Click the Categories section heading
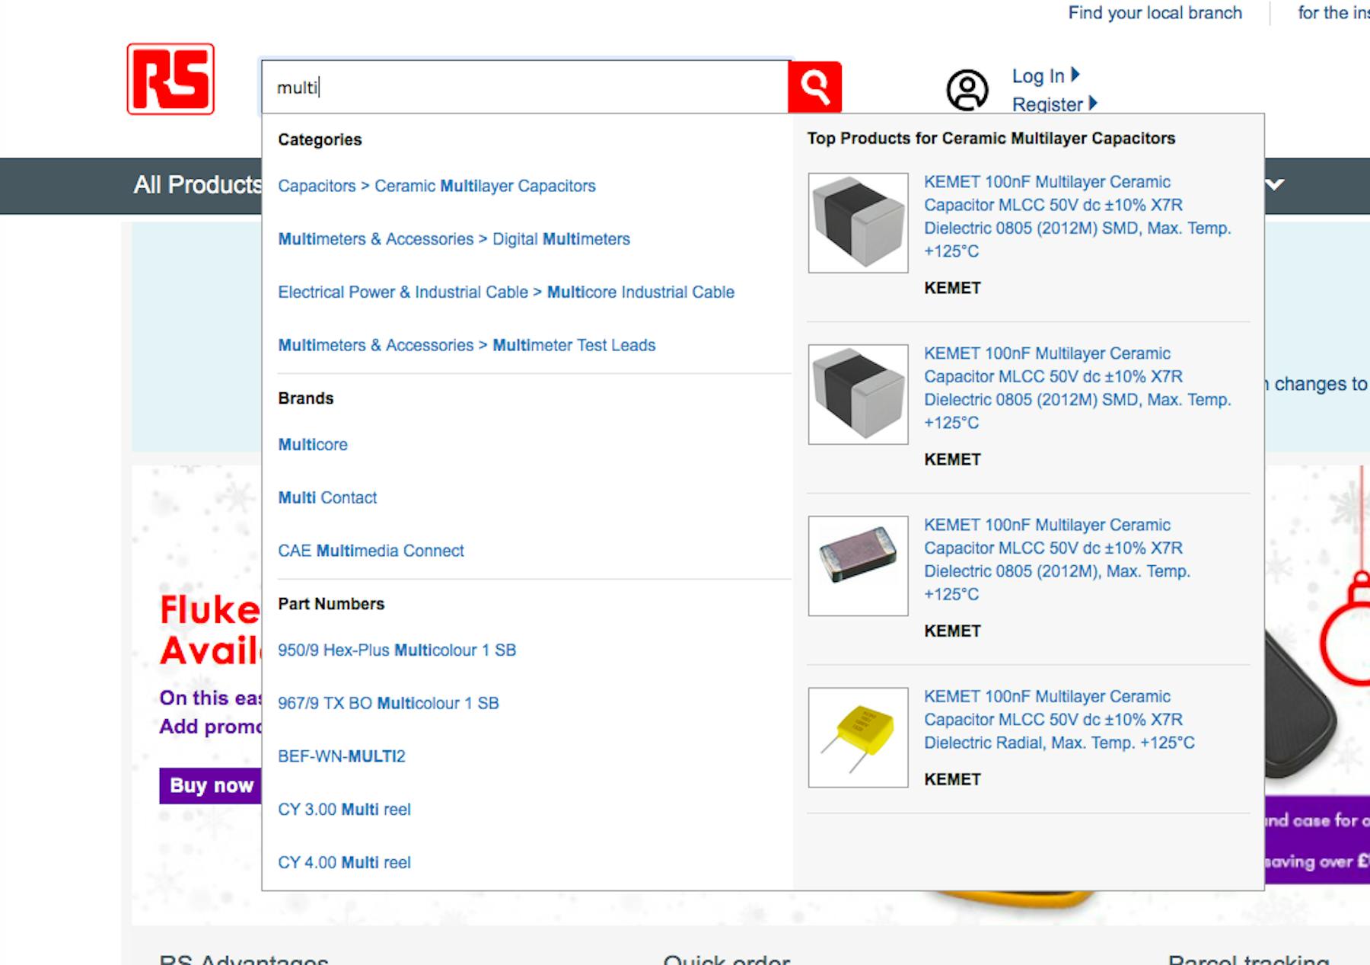The image size is (1370, 965). (x=320, y=140)
